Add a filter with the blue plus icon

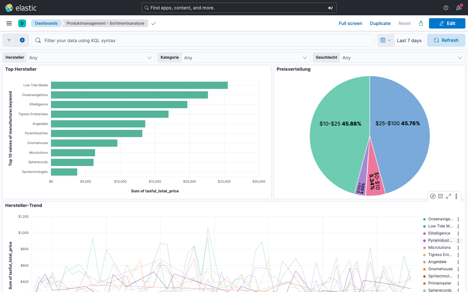(x=22, y=40)
